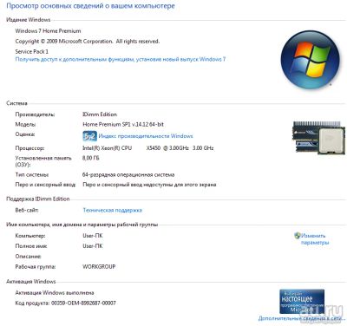Click the processor value Intel Xeon X5450
The width and height of the screenshot is (347, 326).
tap(148, 148)
